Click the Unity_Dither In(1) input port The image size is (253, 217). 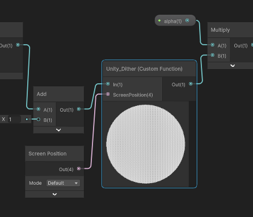tap(108, 84)
